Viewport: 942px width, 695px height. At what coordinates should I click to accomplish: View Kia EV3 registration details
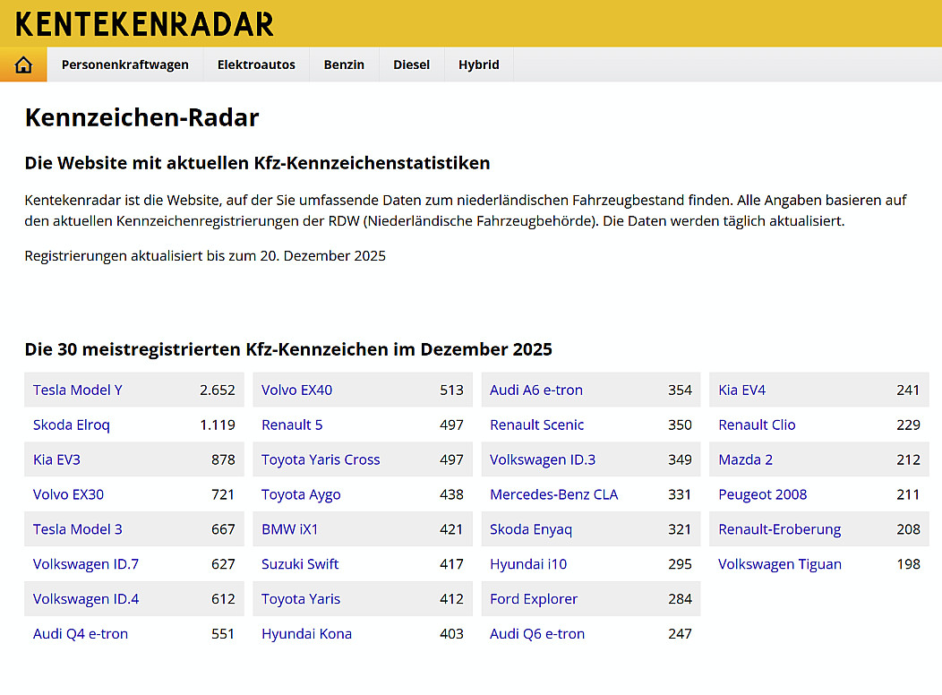(x=57, y=460)
